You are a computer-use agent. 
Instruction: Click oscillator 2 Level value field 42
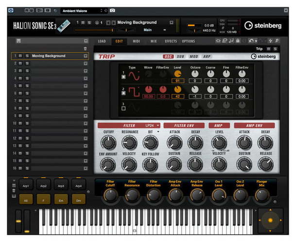177,97
